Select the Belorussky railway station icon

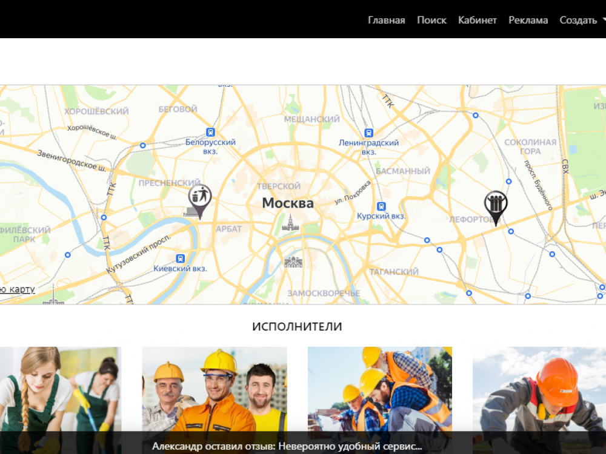click(210, 132)
